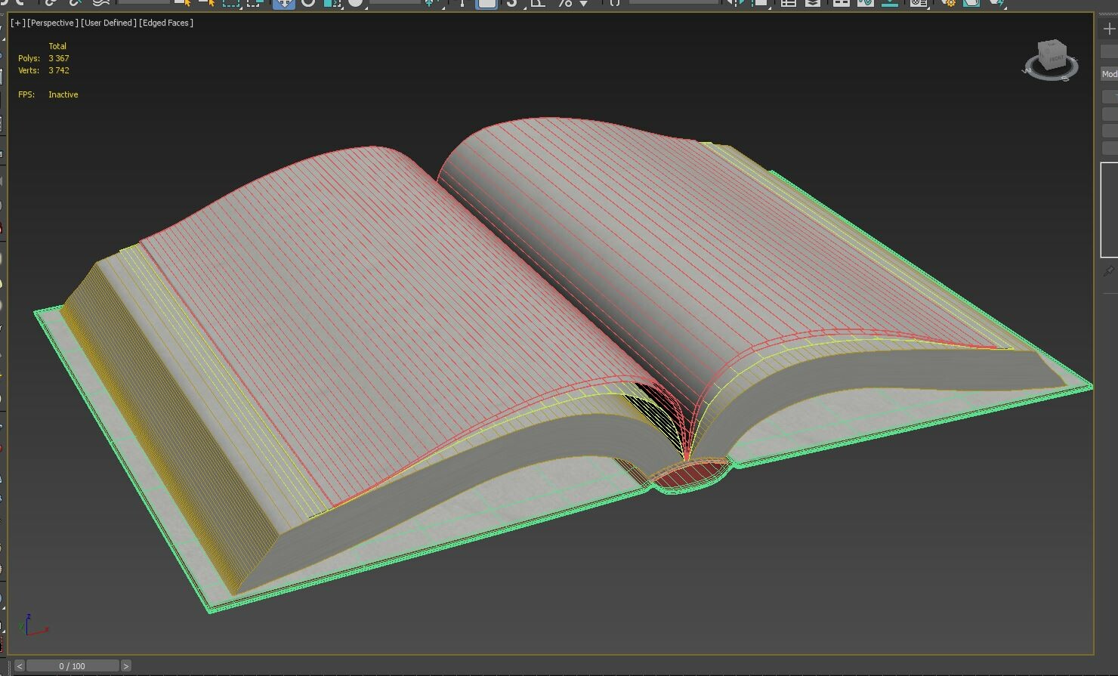Screen dimensions: 1118x676
Task: Select the Select and Move tool
Action: point(283,5)
